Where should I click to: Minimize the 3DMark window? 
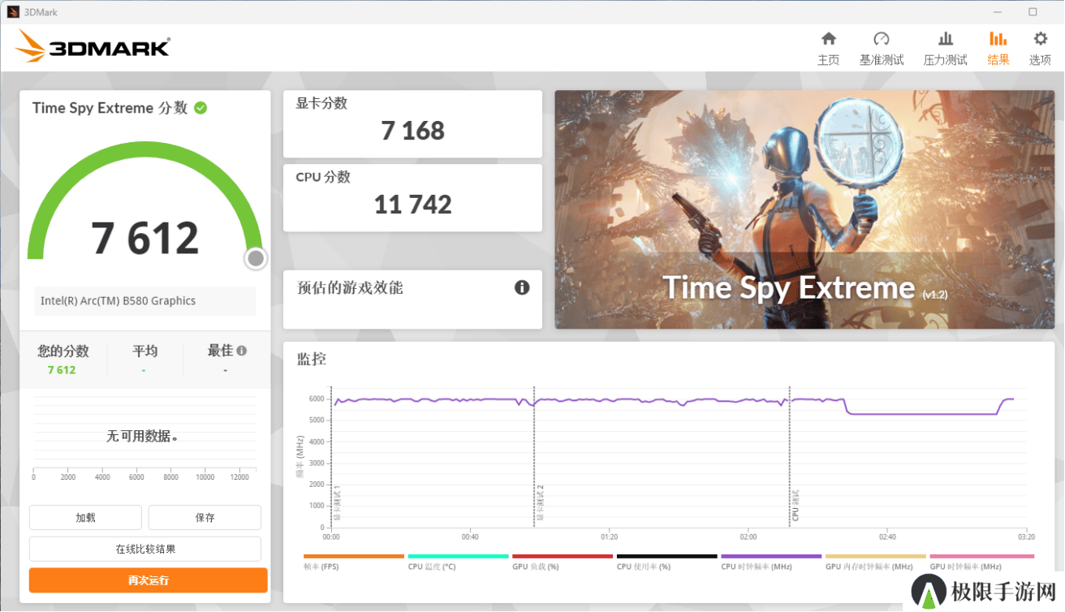pos(996,11)
